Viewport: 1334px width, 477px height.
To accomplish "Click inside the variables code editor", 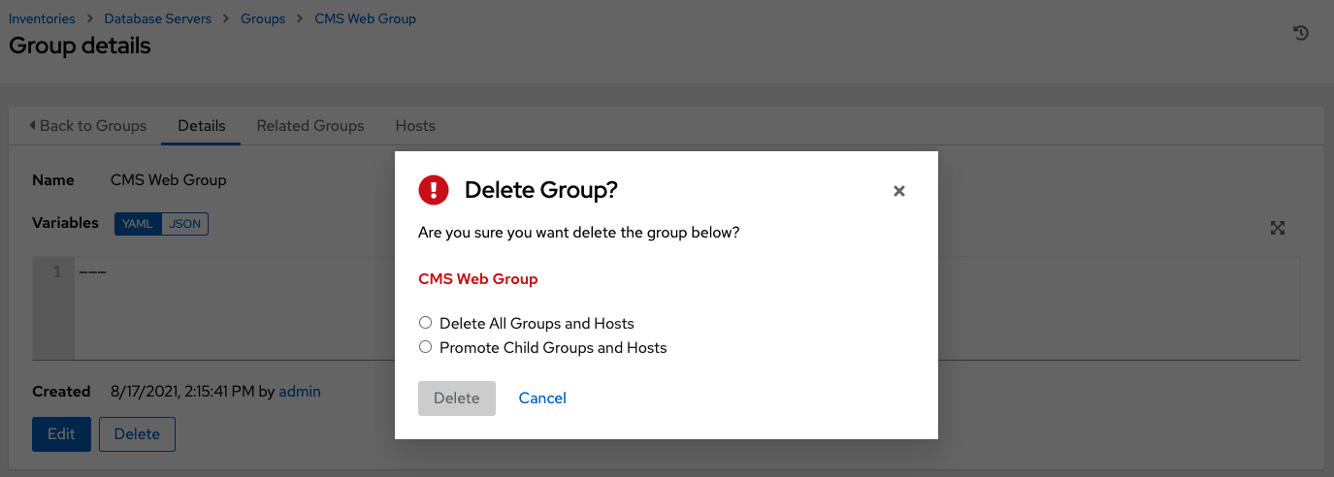I will (233, 310).
